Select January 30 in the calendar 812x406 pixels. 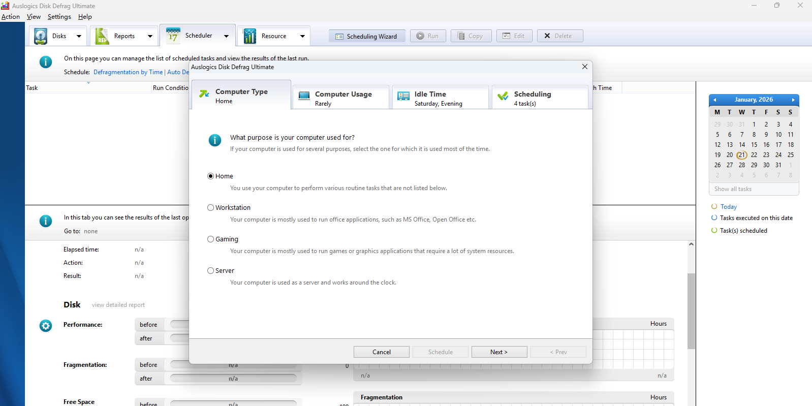click(766, 165)
